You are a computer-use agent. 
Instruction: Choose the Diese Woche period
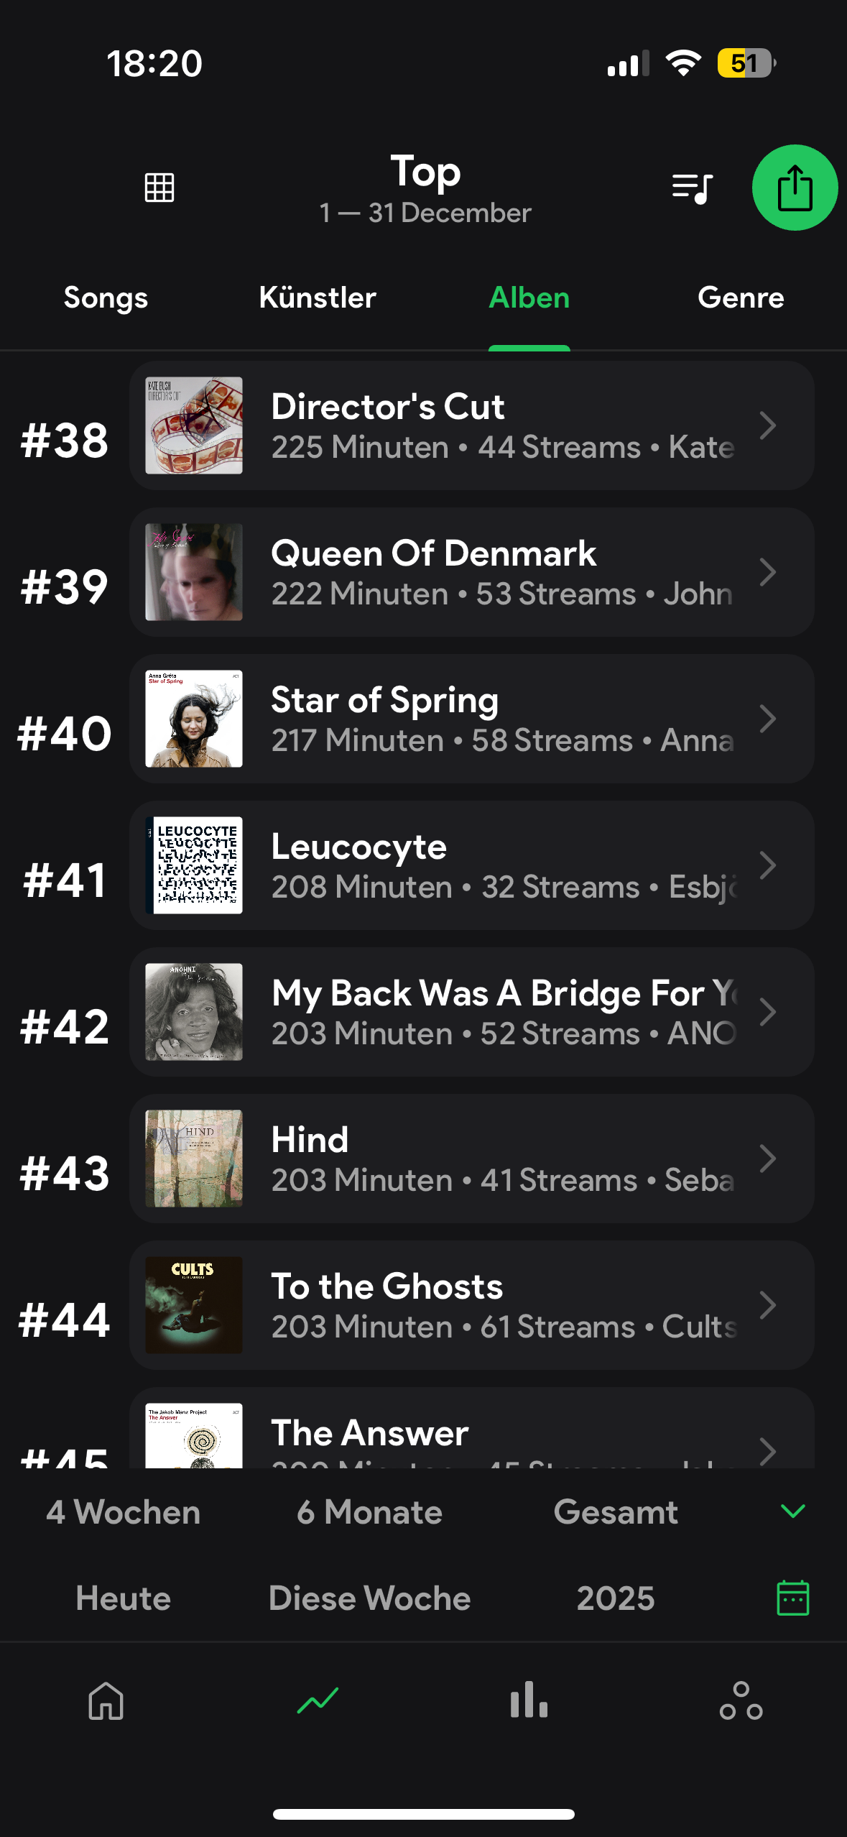[369, 1598]
